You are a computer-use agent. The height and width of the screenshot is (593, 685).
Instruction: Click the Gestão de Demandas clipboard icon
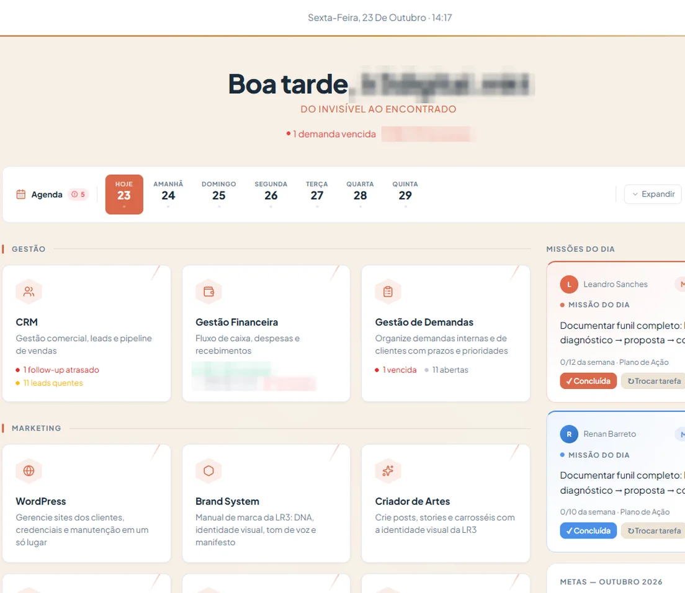point(388,292)
